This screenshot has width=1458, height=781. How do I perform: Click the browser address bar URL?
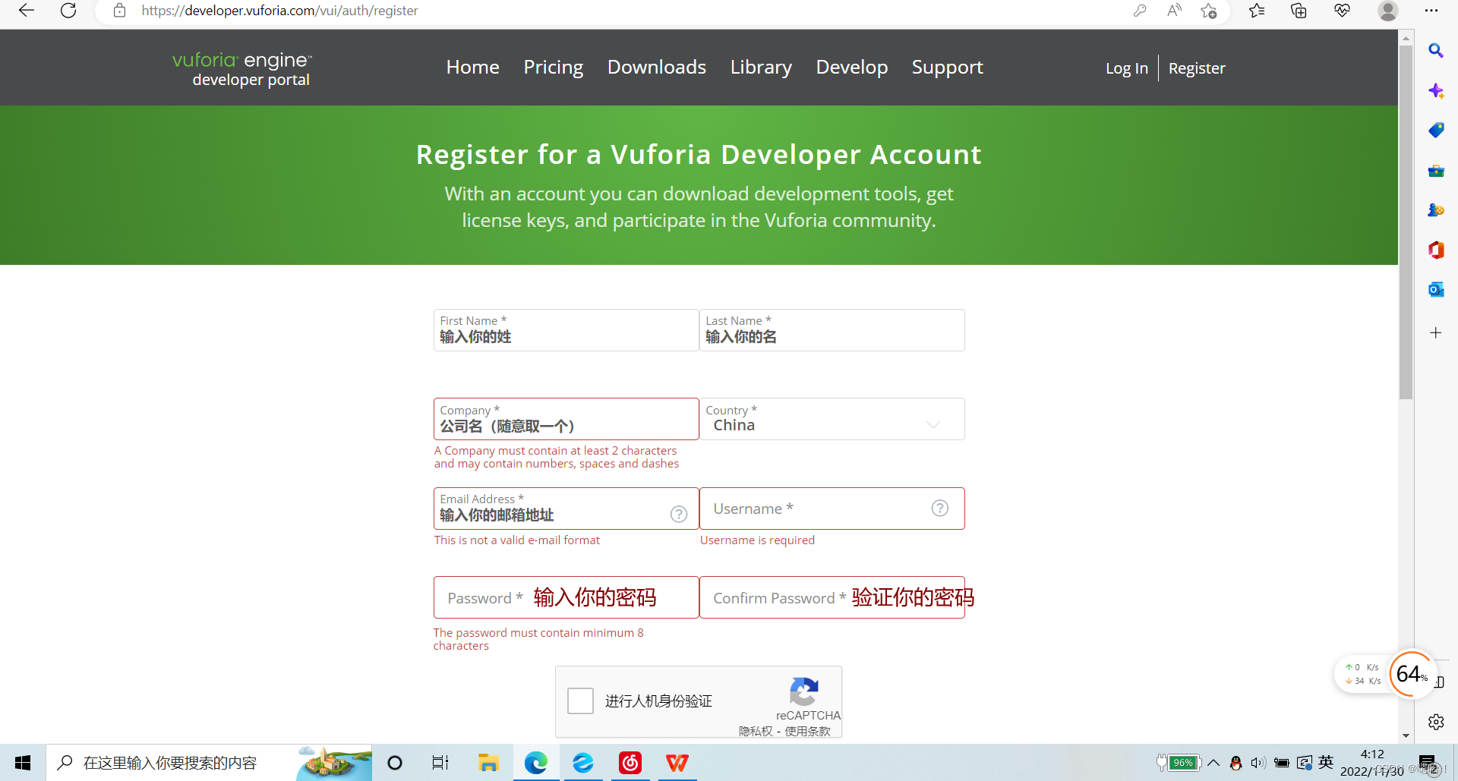point(279,11)
